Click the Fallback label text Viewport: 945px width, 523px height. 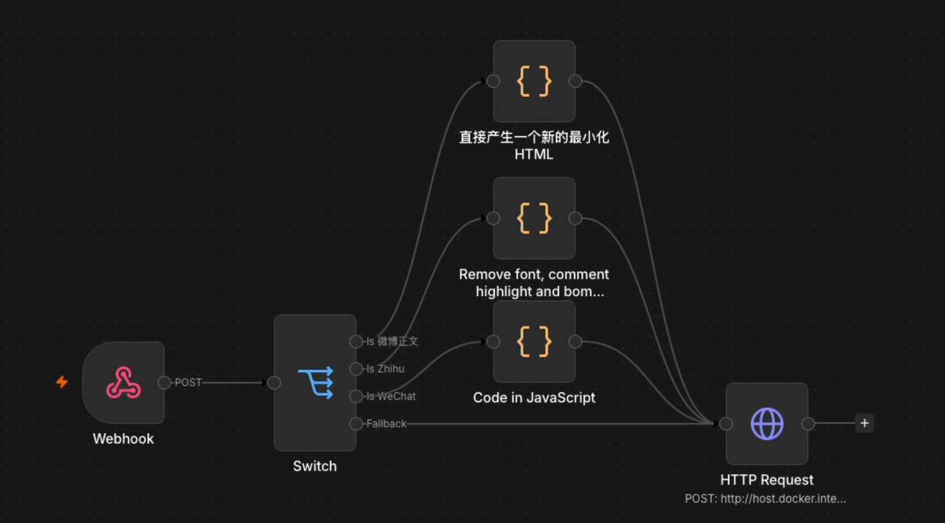(x=386, y=423)
